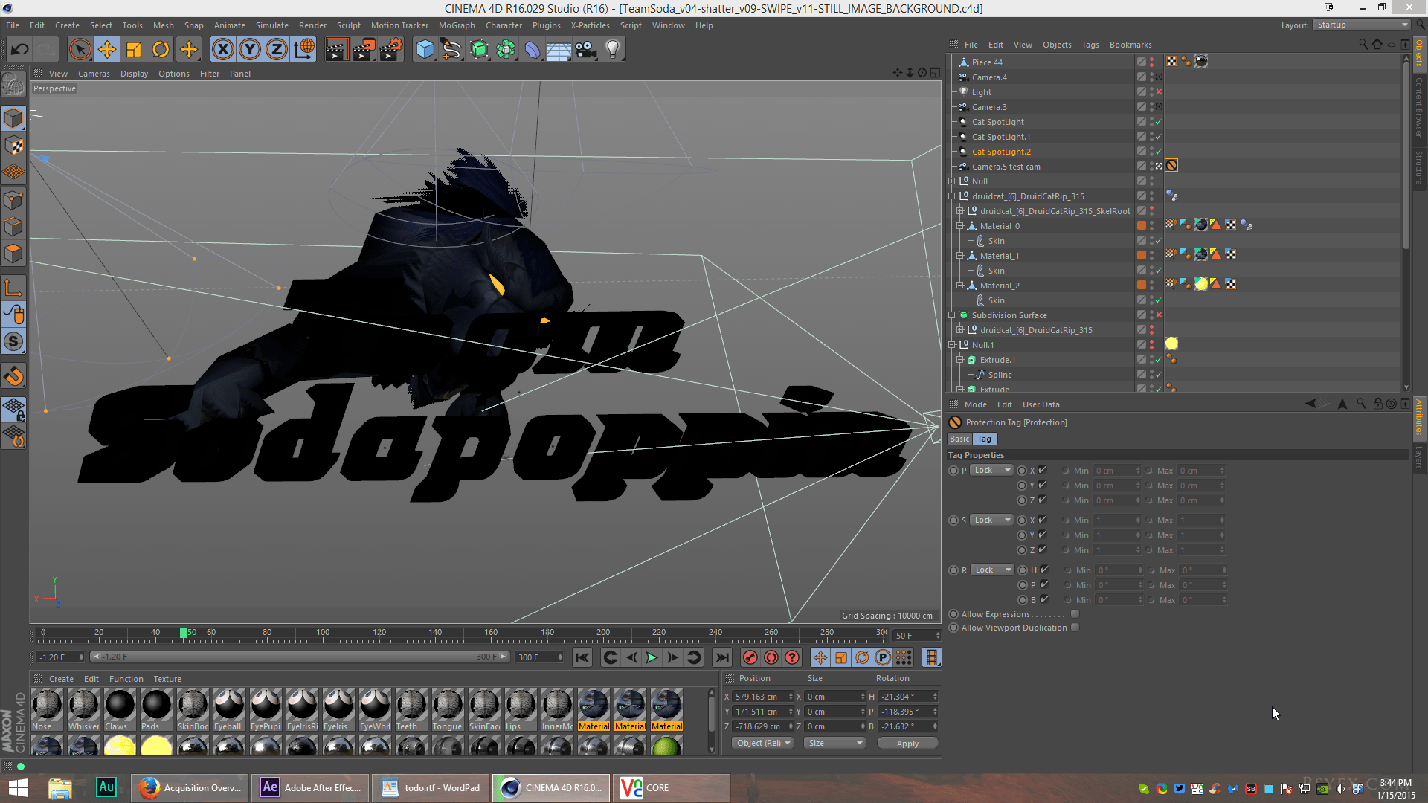Enable Allow Expressions checkbox
Viewport: 1428px width, 803px height.
1075,614
